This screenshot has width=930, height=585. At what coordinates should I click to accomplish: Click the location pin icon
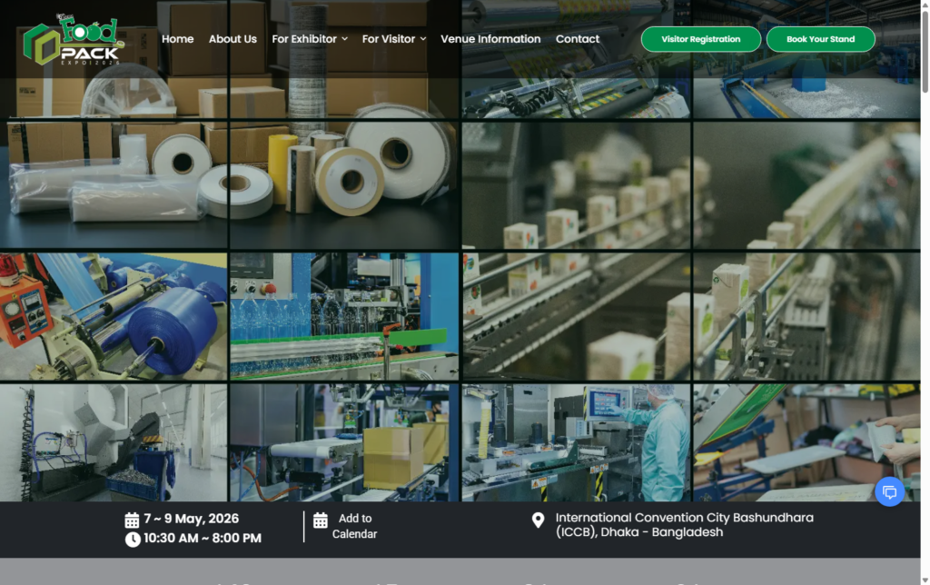pos(538,520)
